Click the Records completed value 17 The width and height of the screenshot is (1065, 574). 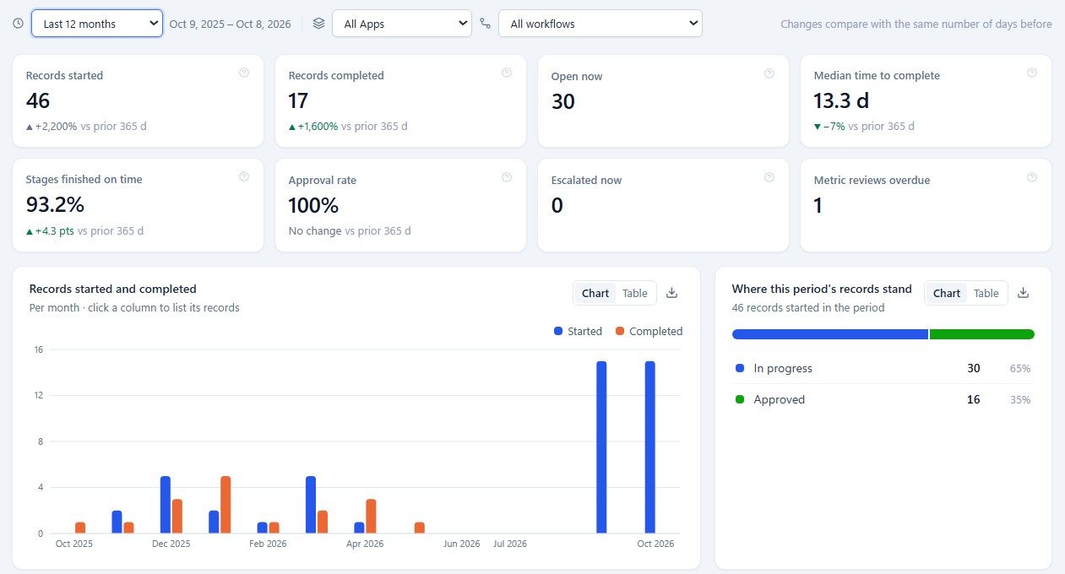(299, 100)
